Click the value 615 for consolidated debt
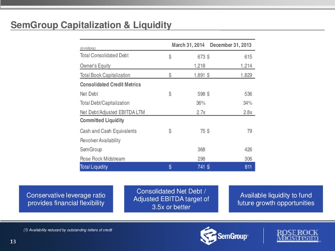Viewport: 335px width, 251px height. [x=248, y=57]
